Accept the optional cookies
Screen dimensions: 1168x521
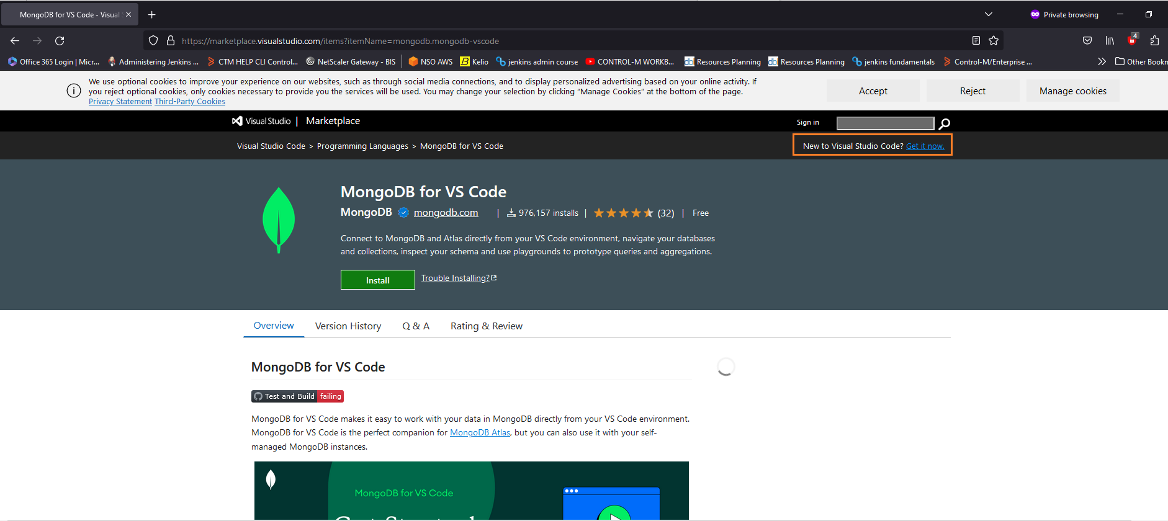[873, 91]
